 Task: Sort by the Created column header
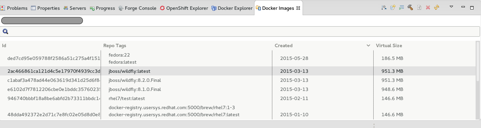[x=284, y=45]
